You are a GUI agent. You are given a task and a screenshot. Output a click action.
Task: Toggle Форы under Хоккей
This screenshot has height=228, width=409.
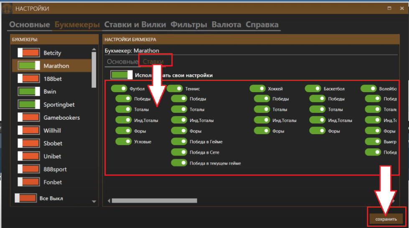(262, 130)
